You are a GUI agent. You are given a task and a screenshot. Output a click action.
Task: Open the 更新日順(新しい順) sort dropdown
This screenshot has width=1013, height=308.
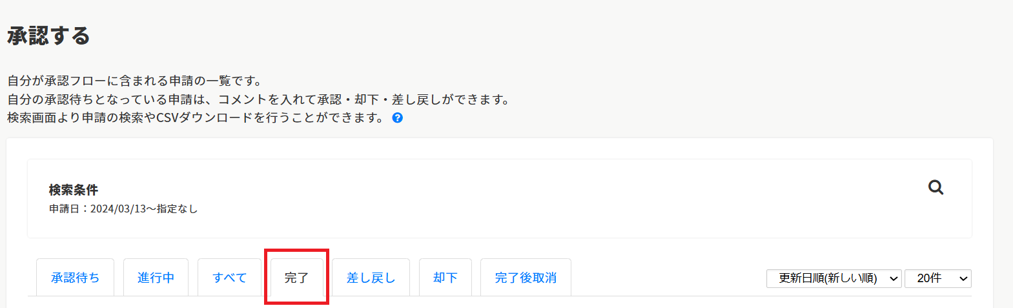click(827, 278)
